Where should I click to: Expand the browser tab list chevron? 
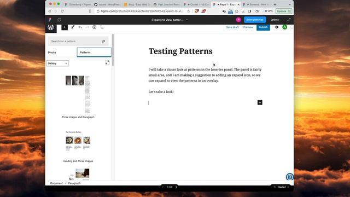click(x=290, y=4)
